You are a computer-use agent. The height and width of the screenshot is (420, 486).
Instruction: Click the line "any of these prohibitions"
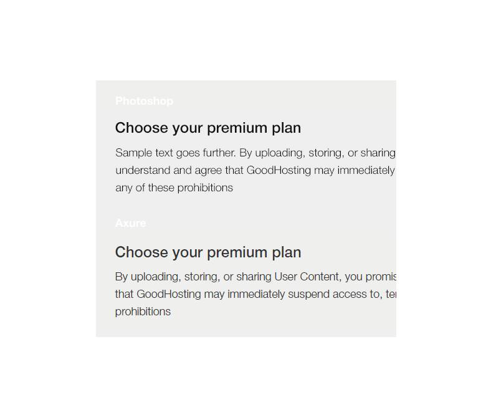[x=174, y=188]
